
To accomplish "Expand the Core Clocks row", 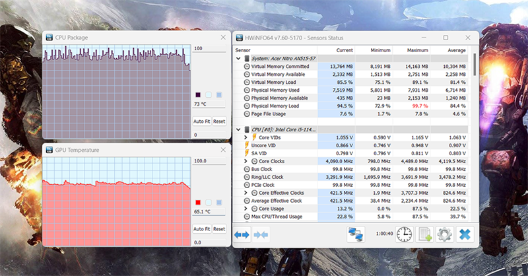I will coord(246,161).
